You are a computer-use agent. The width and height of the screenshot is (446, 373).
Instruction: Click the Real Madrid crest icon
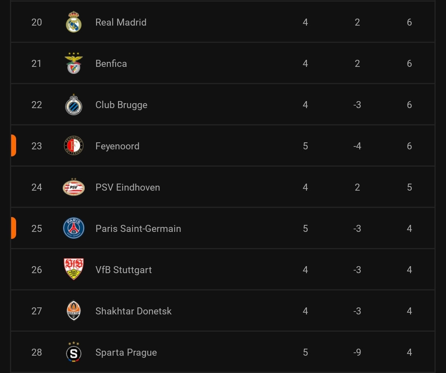click(x=74, y=22)
